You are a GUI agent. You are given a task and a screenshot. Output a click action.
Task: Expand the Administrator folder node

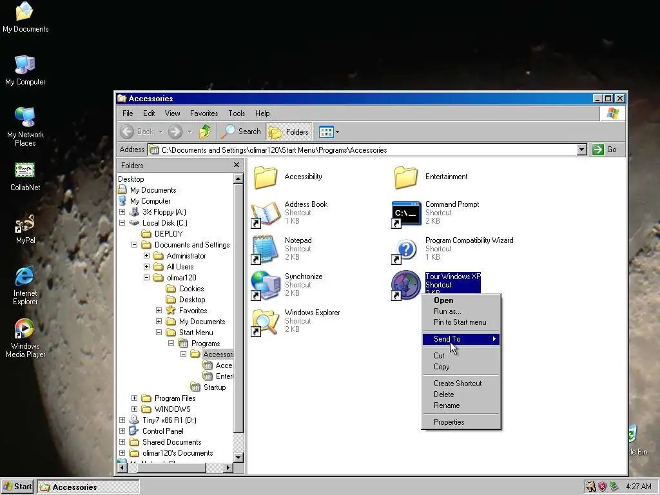(146, 255)
